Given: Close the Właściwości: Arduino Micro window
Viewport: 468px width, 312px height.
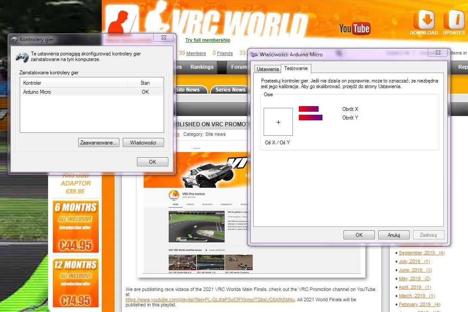Looking at the screenshot, I should tap(438, 52).
